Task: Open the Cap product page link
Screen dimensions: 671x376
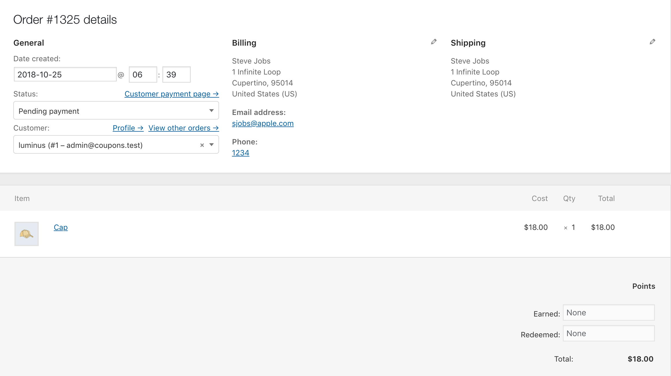Action: [60, 227]
